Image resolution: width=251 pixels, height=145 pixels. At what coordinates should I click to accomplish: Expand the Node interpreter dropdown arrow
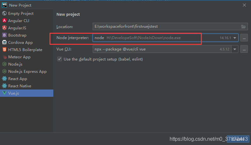(x=235, y=38)
